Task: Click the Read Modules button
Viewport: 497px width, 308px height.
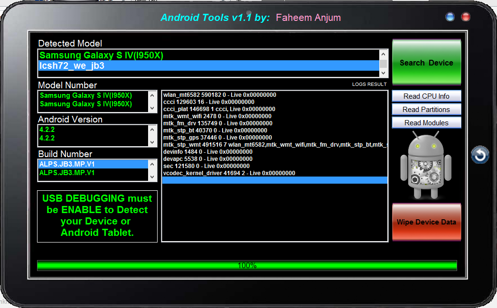Action: (426, 122)
